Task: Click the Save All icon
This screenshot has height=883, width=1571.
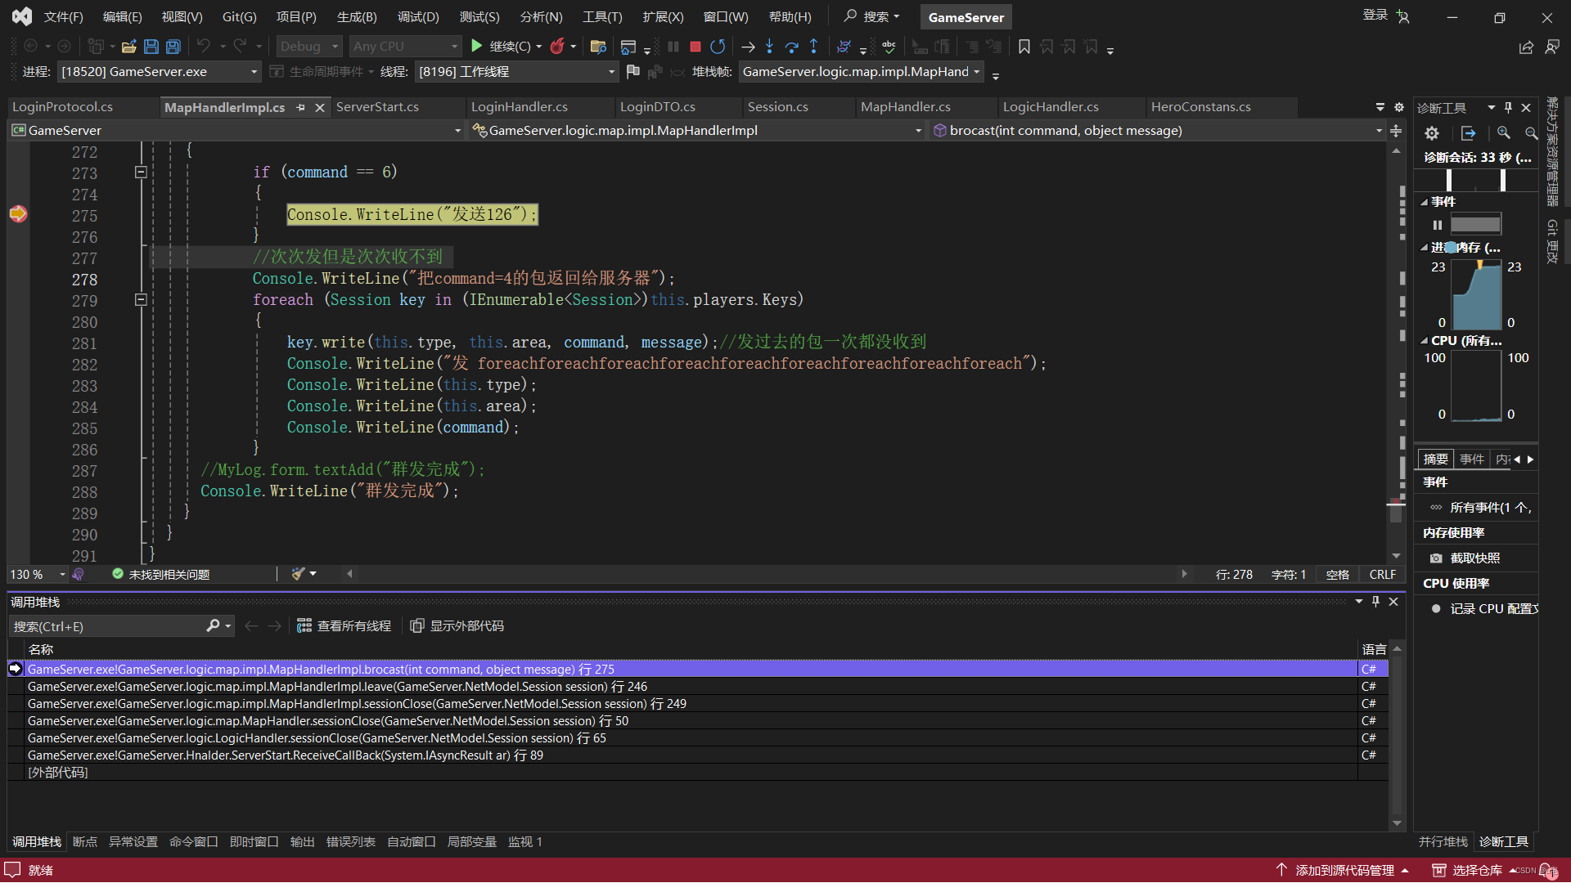Action: coord(173,47)
